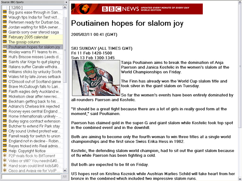Click the BBC News World Edition banner

point(137,9)
